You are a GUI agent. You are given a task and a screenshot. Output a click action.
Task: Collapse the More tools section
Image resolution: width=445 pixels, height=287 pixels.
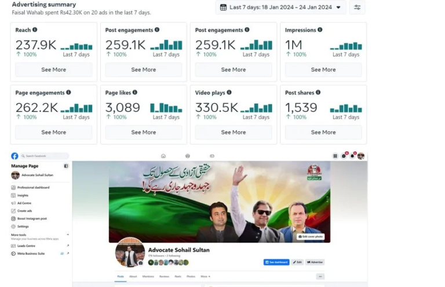coord(68,235)
